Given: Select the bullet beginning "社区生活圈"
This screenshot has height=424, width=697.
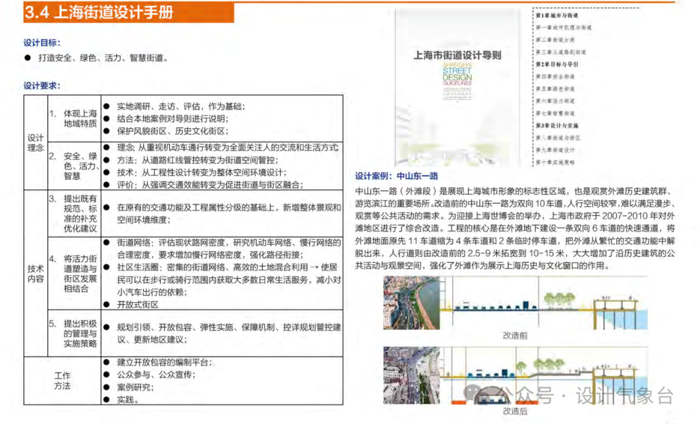Looking at the screenshot, I should (x=229, y=279).
